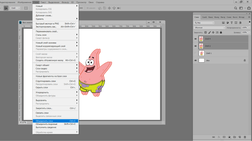
Task: Open the Вид layer filter type dropdown
Action: coord(204,23)
